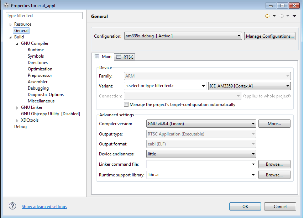304x218 pixels.
Task: Open the Device endianness dropdown
Action: pyautogui.click(x=201, y=154)
